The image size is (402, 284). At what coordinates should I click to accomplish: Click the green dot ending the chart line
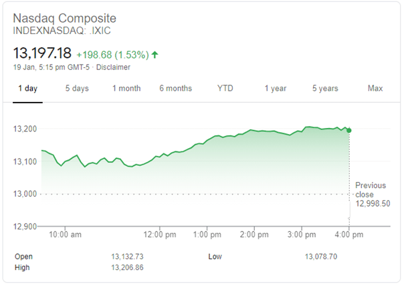click(x=349, y=130)
